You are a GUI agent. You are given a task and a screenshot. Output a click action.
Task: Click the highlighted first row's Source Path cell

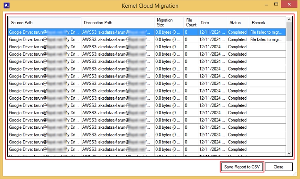(x=44, y=32)
